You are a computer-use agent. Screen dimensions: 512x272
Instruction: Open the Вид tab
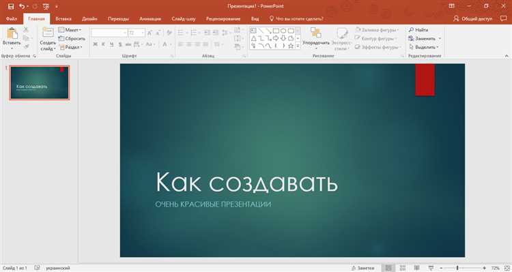click(x=255, y=19)
